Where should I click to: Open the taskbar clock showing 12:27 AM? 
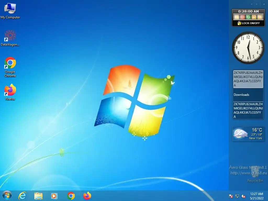256,196
